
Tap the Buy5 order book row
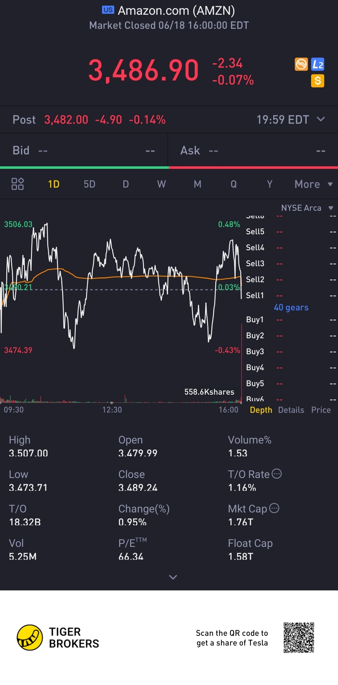click(291, 383)
